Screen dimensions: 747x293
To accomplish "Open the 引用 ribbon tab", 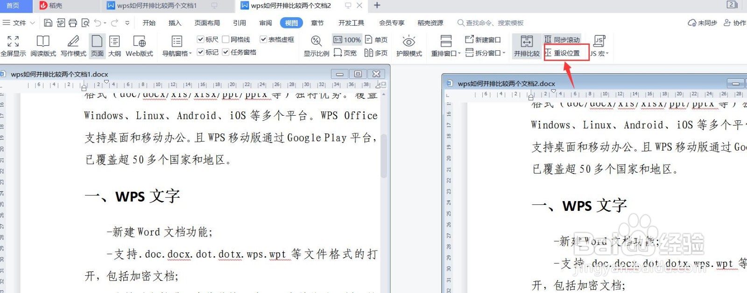I will (x=240, y=22).
